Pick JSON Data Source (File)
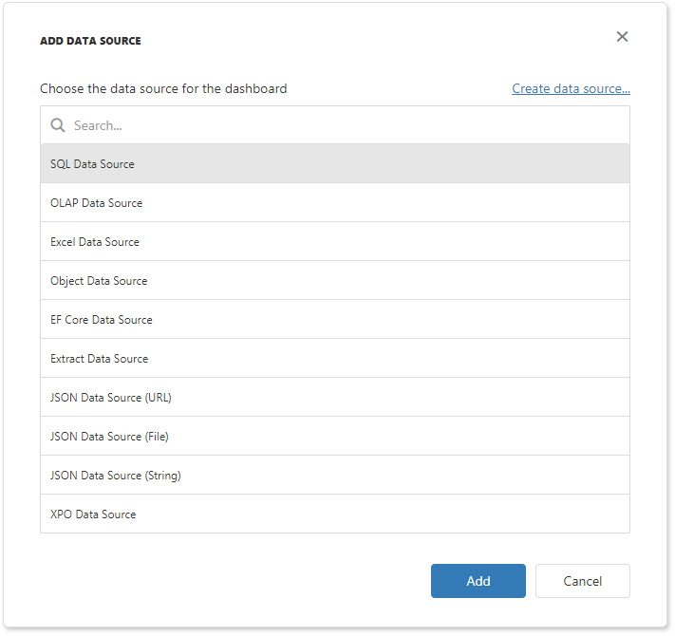This screenshot has width=675, height=636. [x=109, y=437]
